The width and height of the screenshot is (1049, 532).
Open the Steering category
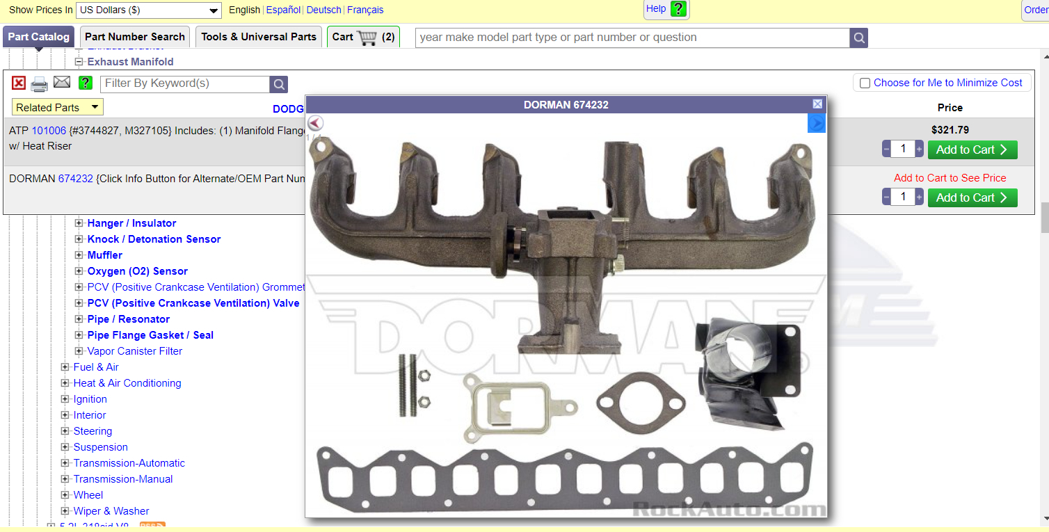[93, 431]
